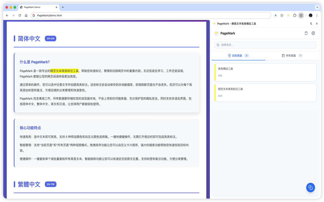
Task: Click the browser forward arrow
Action: 13,15
